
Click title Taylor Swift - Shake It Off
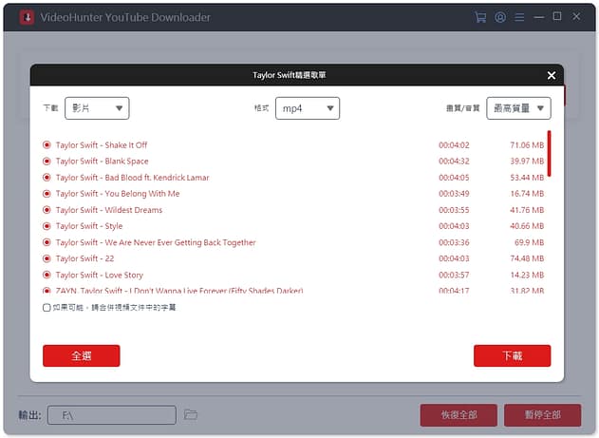coord(102,144)
